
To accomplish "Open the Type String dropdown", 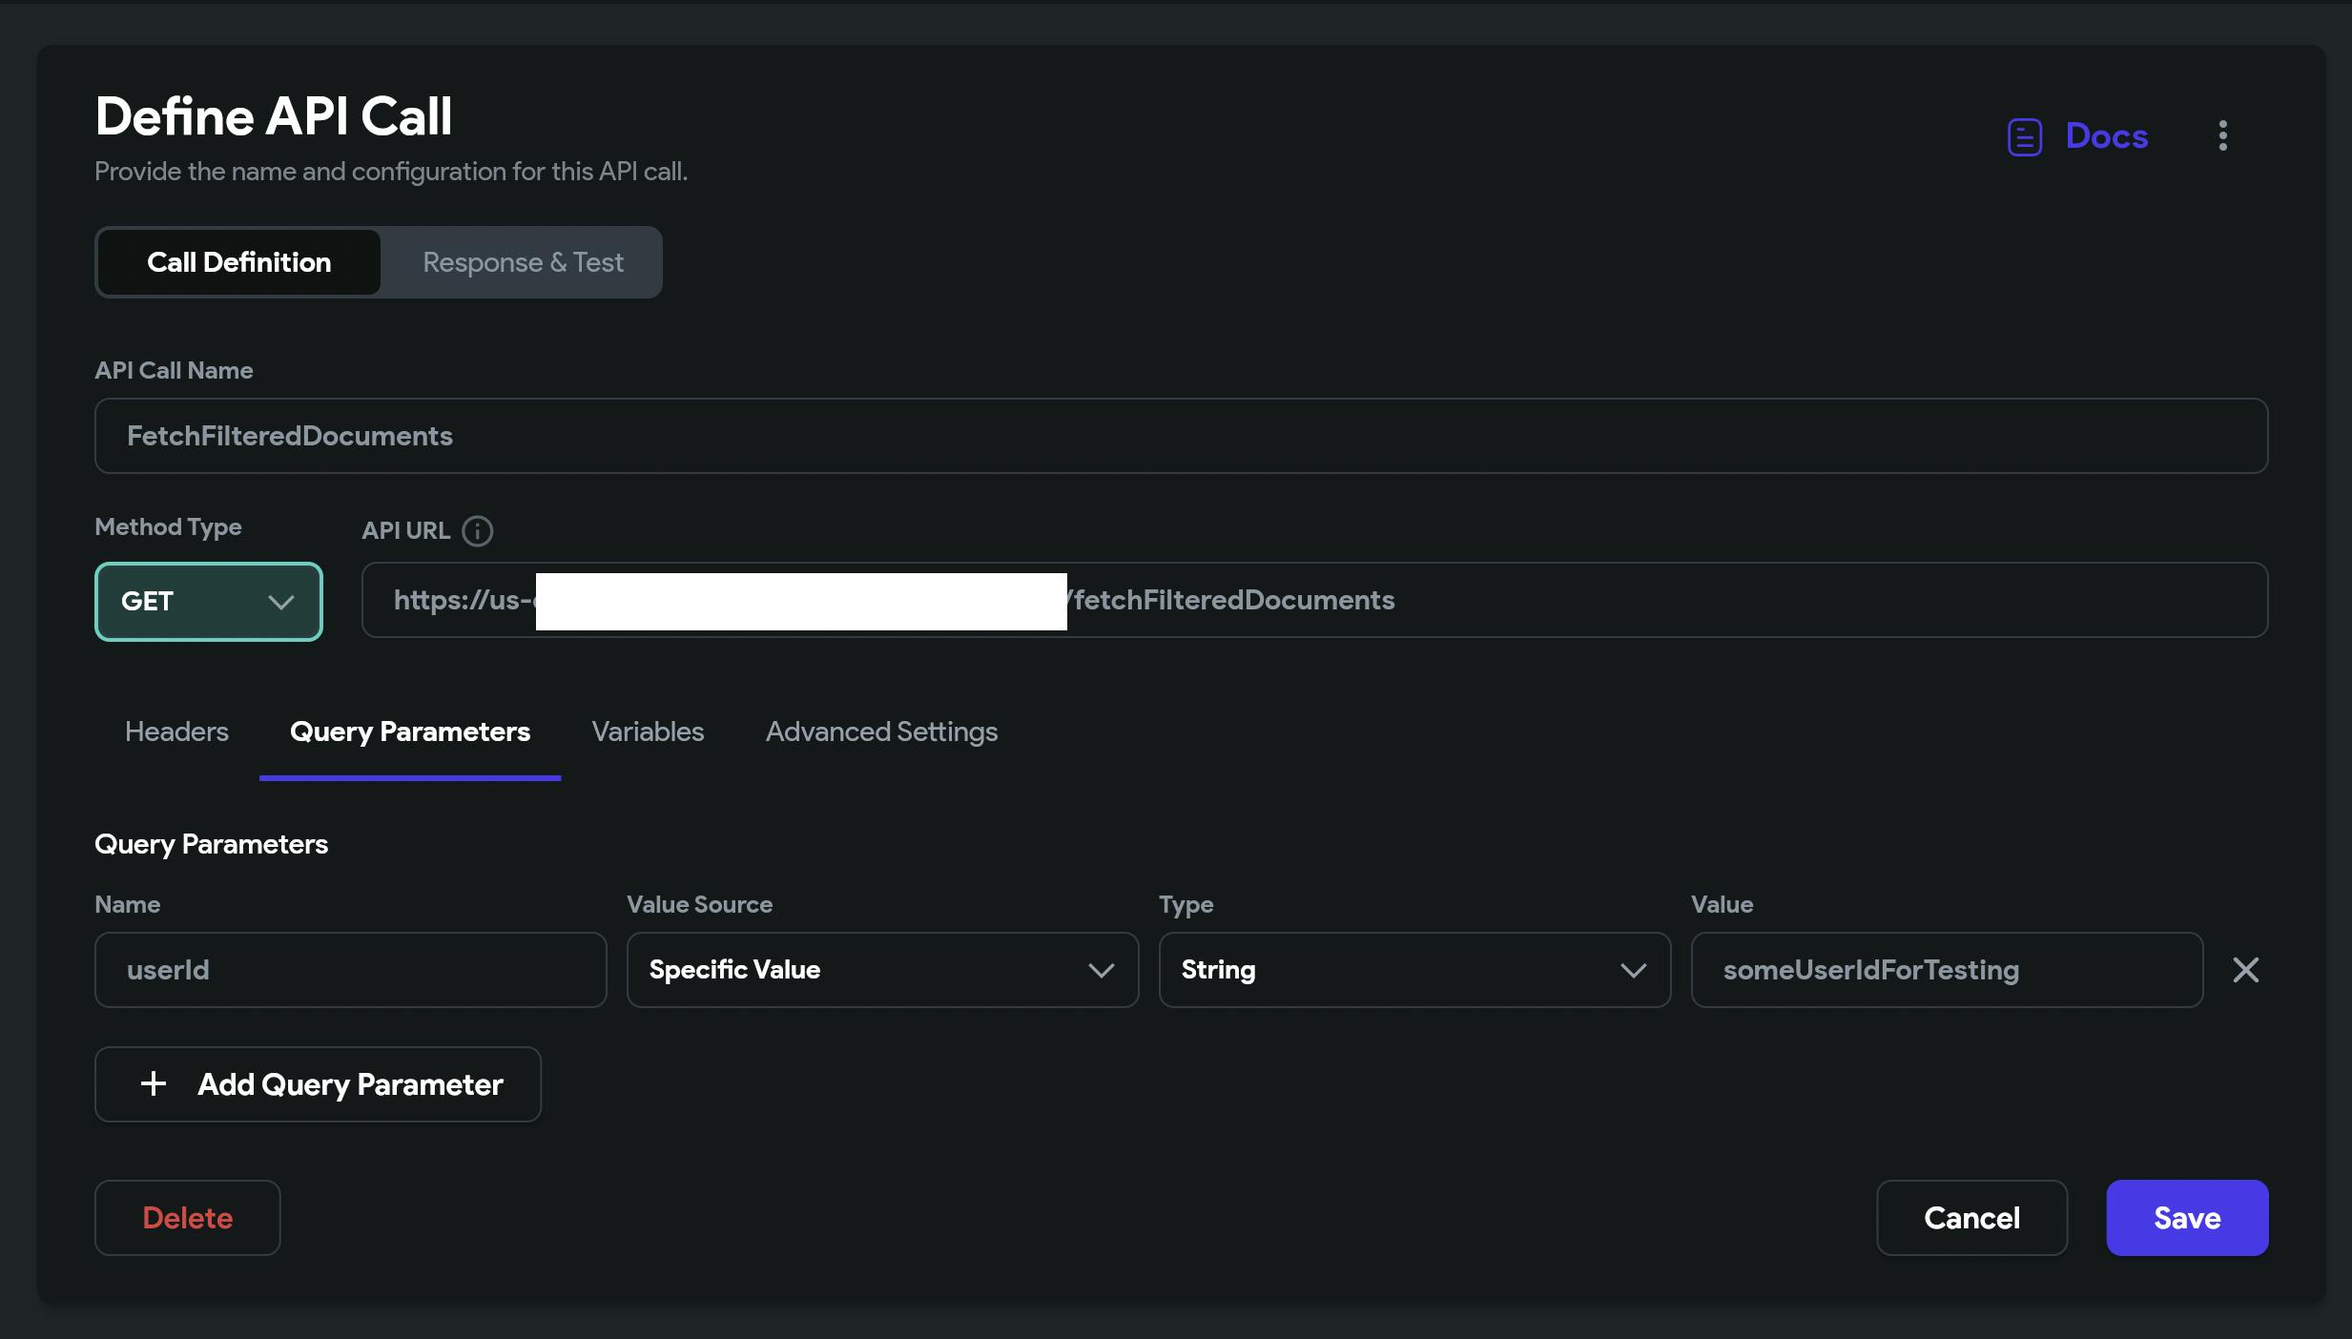I will (x=1414, y=970).
